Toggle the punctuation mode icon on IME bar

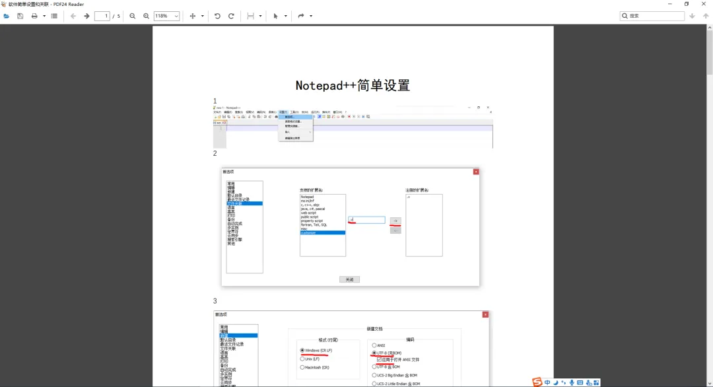(x=564, y=383)
